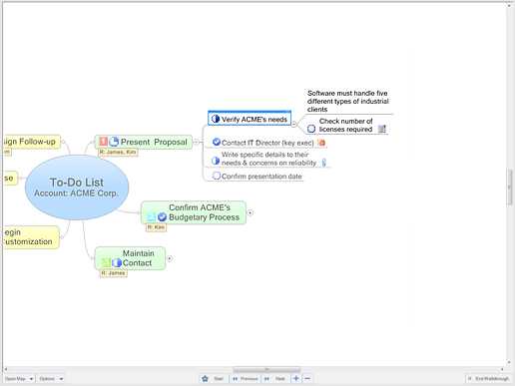
Task: Collapse the Present Proposal branch
Action: click(x=197, y=142)
